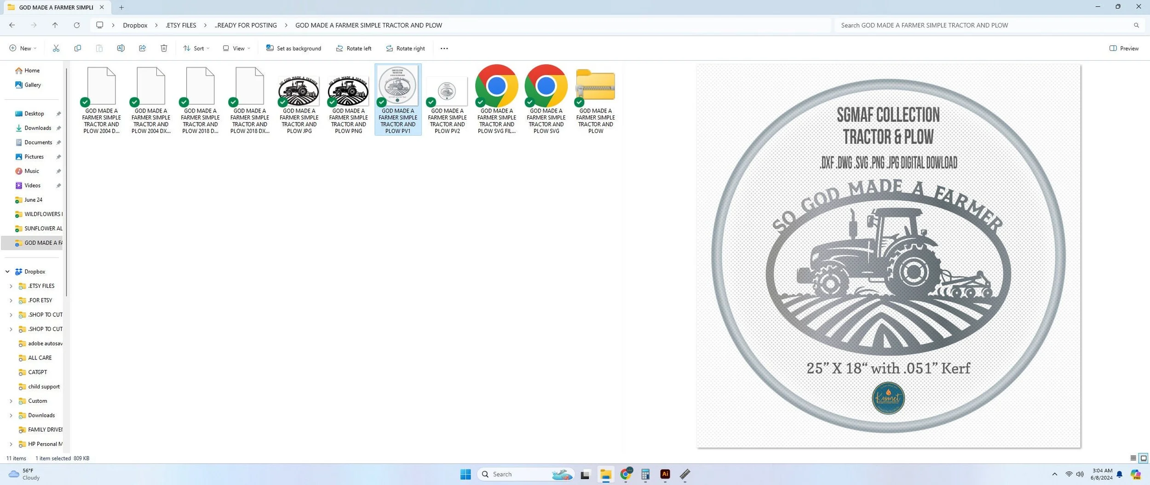
Task: Click .ETSY FILES in the breadcrumb
Action: tap(181, 25)
